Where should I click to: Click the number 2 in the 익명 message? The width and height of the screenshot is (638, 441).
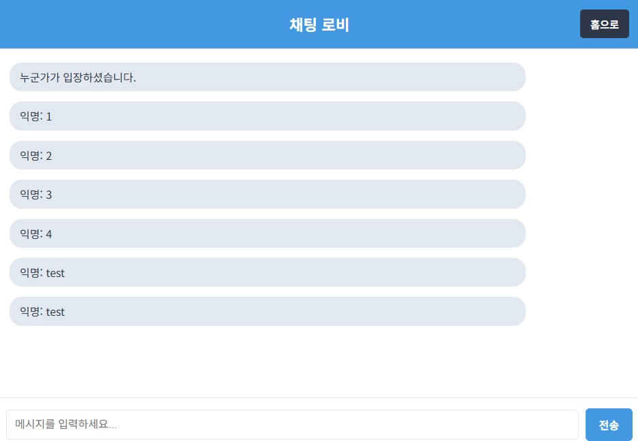(49, 156)
